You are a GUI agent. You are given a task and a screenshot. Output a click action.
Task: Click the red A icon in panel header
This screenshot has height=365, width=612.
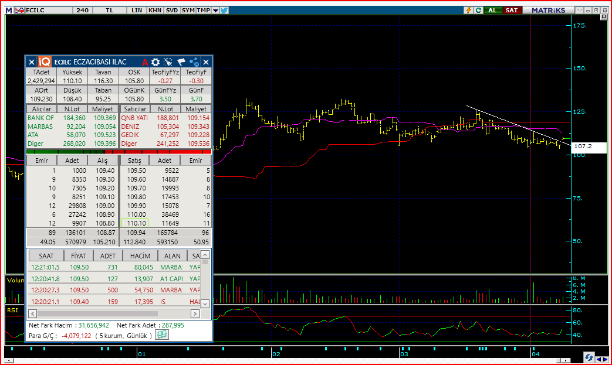point(145,62)
